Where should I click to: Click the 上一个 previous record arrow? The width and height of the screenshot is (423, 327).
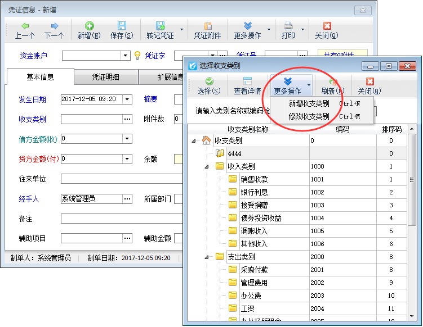[x=25, y=26]
